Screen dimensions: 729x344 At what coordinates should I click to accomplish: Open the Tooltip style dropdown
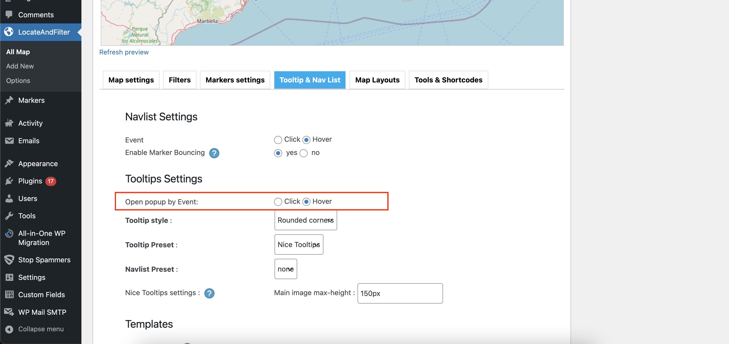305,220
